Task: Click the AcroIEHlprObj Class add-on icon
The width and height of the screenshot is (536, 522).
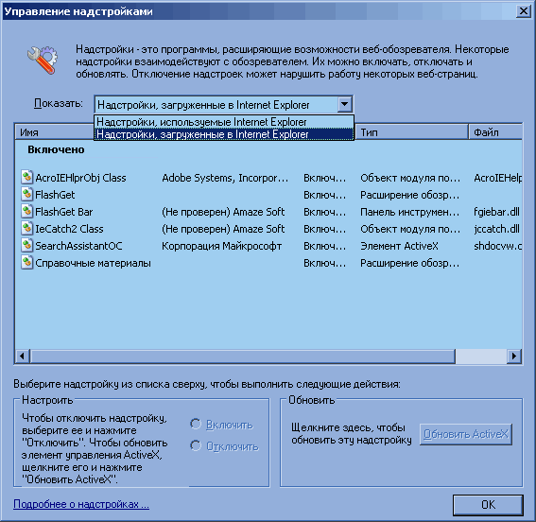Action: coord(27,178)
